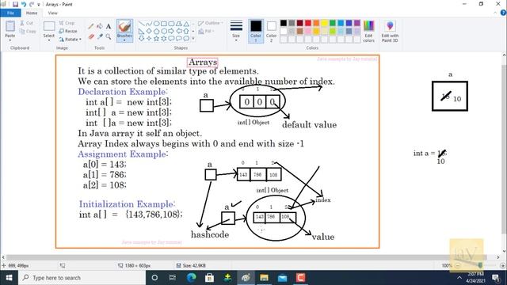
Task: Undo using the quick access arrow
Action: coord(23,4)
